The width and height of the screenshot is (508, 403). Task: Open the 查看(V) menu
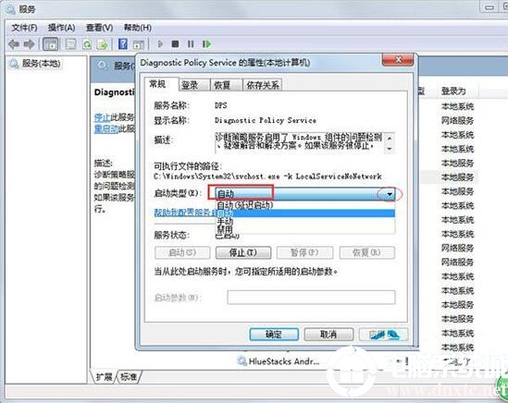[99, 28]
